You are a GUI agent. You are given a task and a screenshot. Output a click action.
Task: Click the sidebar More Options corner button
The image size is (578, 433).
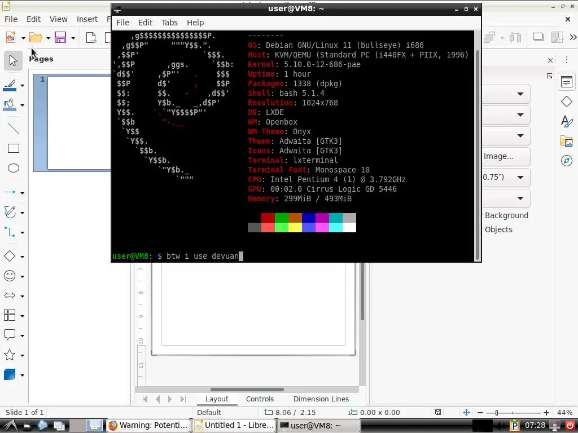[x=549, y=76]
